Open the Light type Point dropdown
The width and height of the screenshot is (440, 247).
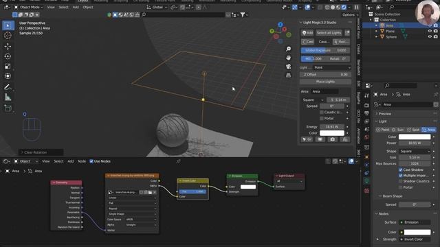331,67
